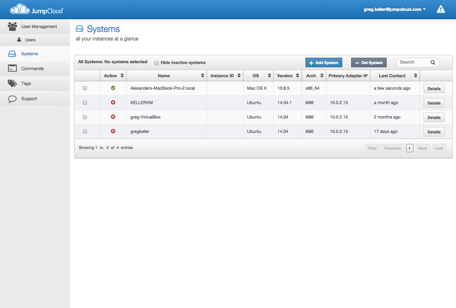
Task: Open Details for gregkeller
Action: pyautogui.click(x=434, y=132)
